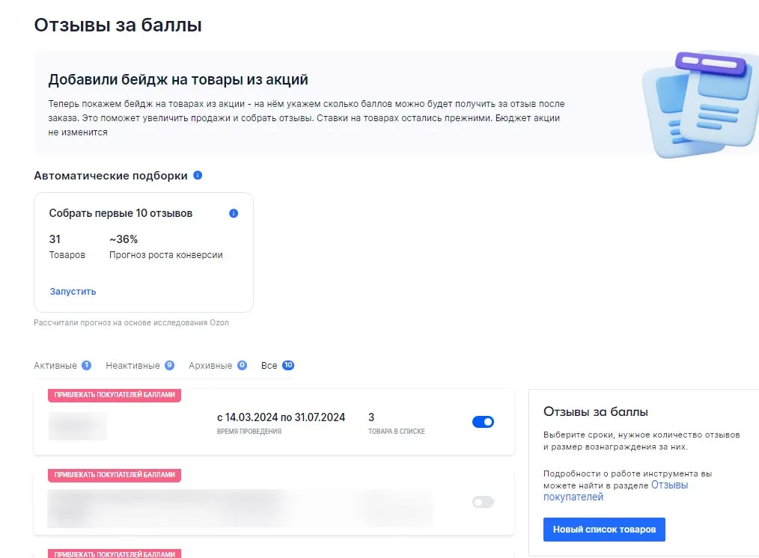Click Рассчитали прогноз на основе исследования Ozon note

131,322
